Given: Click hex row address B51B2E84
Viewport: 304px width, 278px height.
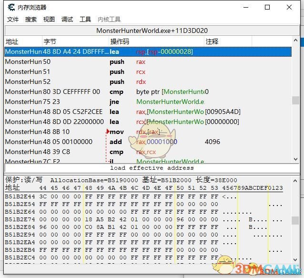Looking at the screenshot, I should 20,227.
